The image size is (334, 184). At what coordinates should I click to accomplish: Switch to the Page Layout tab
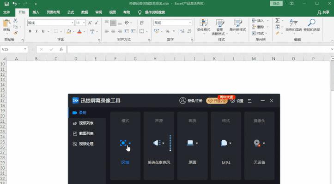pyautogui.click(x=53, y=12)
